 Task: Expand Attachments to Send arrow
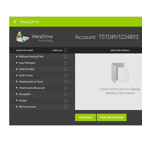17,82
